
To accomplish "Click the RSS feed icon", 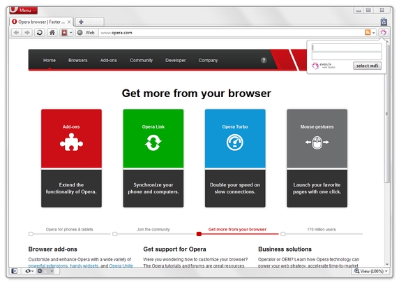I will [x=368, y=32].
